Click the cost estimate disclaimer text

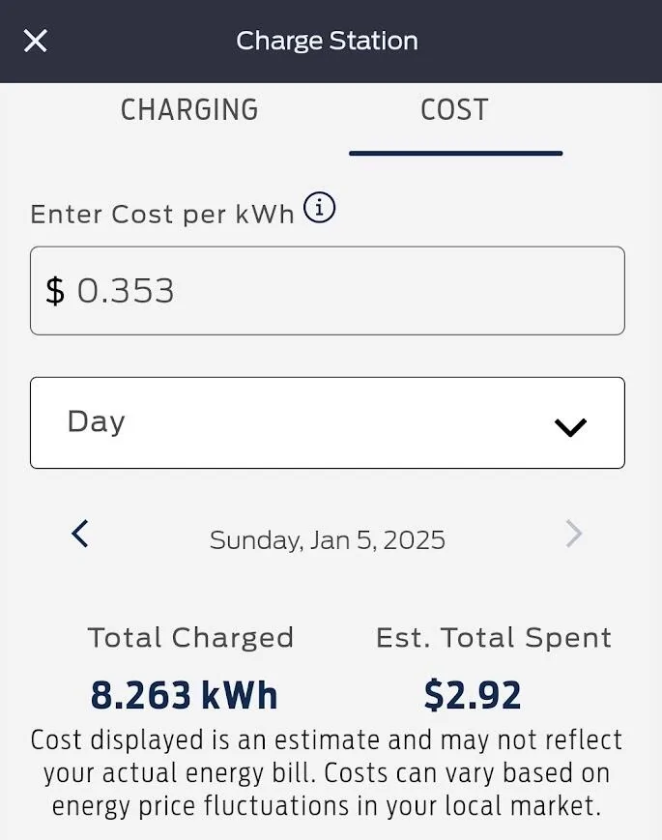point(327,773)
